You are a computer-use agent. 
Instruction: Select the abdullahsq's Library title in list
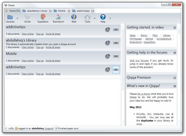click(21, 40)
